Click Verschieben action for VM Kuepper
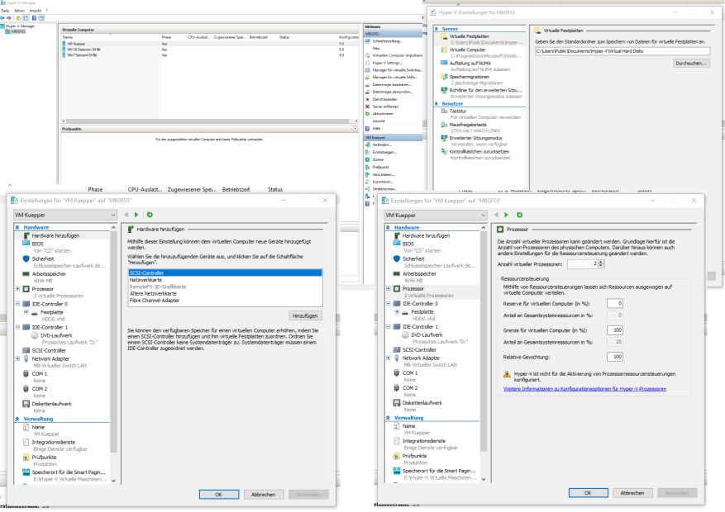 point(384,174)
